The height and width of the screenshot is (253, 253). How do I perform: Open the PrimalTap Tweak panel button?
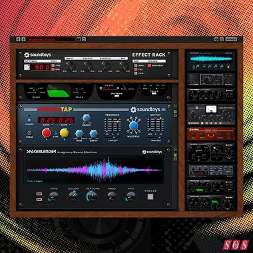[29, 133]
